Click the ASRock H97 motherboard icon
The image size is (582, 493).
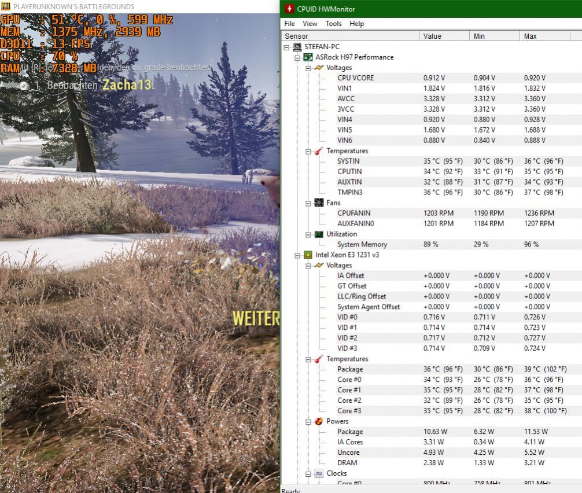click(x=308, y=57)
